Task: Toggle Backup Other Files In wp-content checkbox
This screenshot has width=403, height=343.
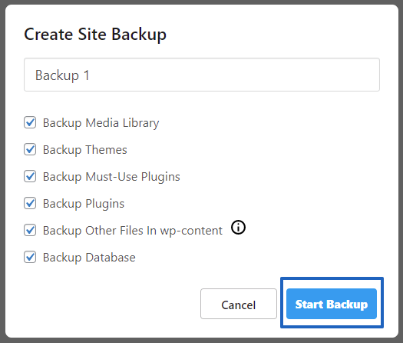Action: 30,230
